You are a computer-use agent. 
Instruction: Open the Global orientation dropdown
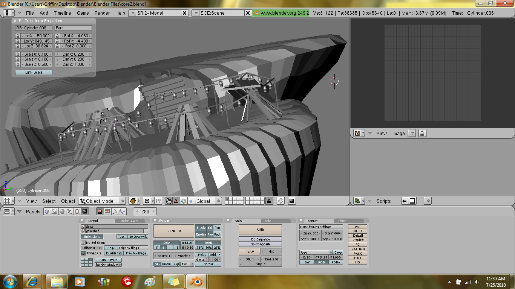pyautogui.click(x=208, y=201)
